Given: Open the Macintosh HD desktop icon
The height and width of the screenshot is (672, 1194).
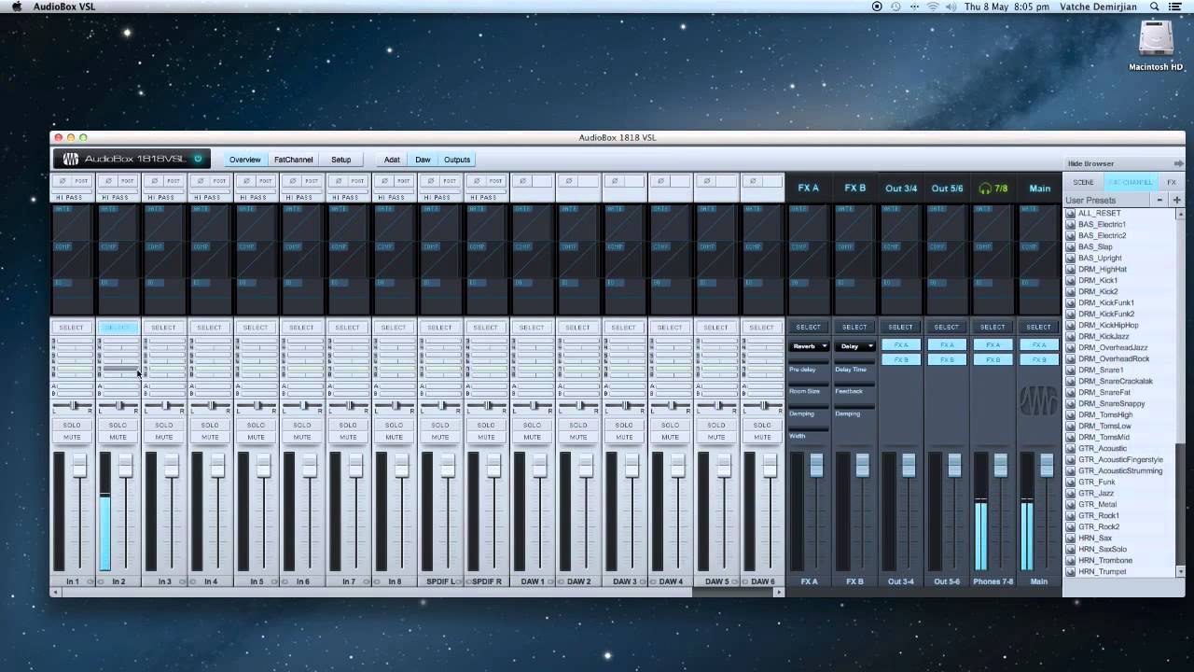Looking at the screenshot, I should [x=1156, y=44].
